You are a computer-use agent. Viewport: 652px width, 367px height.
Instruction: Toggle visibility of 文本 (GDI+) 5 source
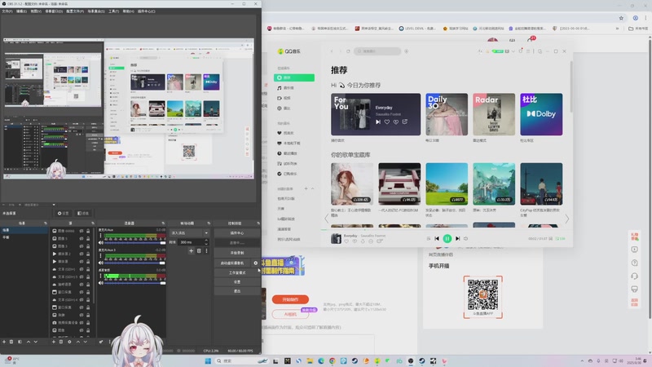(x=81, y=276)
